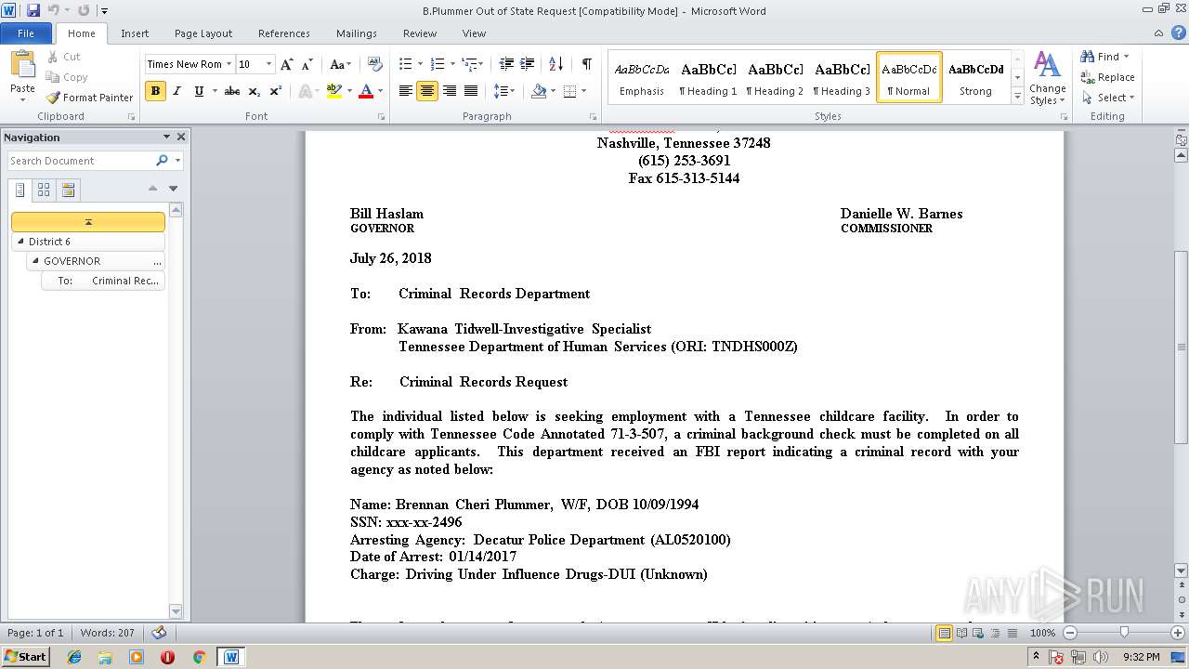Click the zoom slider handle
Image resolution: width=1189 pixels, height=669 pixels.
pyautogui.click(x=1124, y=633)
